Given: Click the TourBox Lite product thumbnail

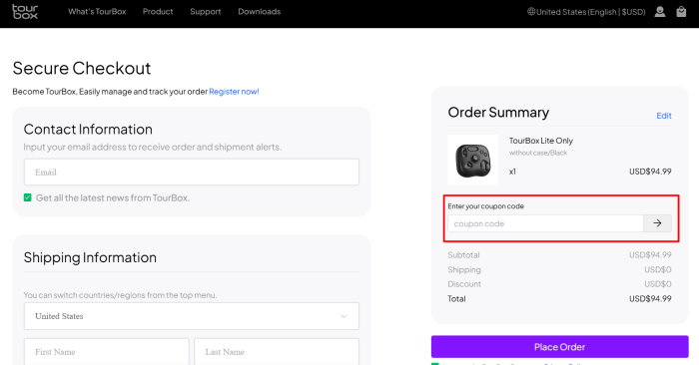Looking at the screenshot, I should tap(473, 161).
